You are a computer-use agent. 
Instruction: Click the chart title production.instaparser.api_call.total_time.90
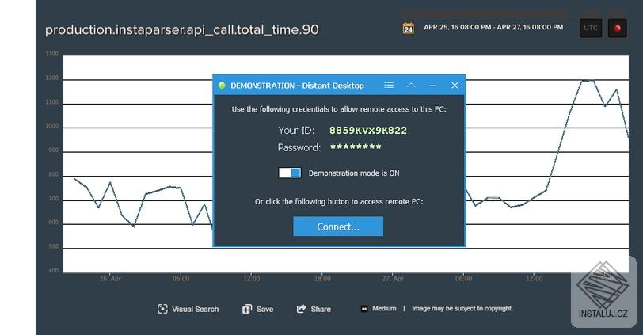coord(181,29)
